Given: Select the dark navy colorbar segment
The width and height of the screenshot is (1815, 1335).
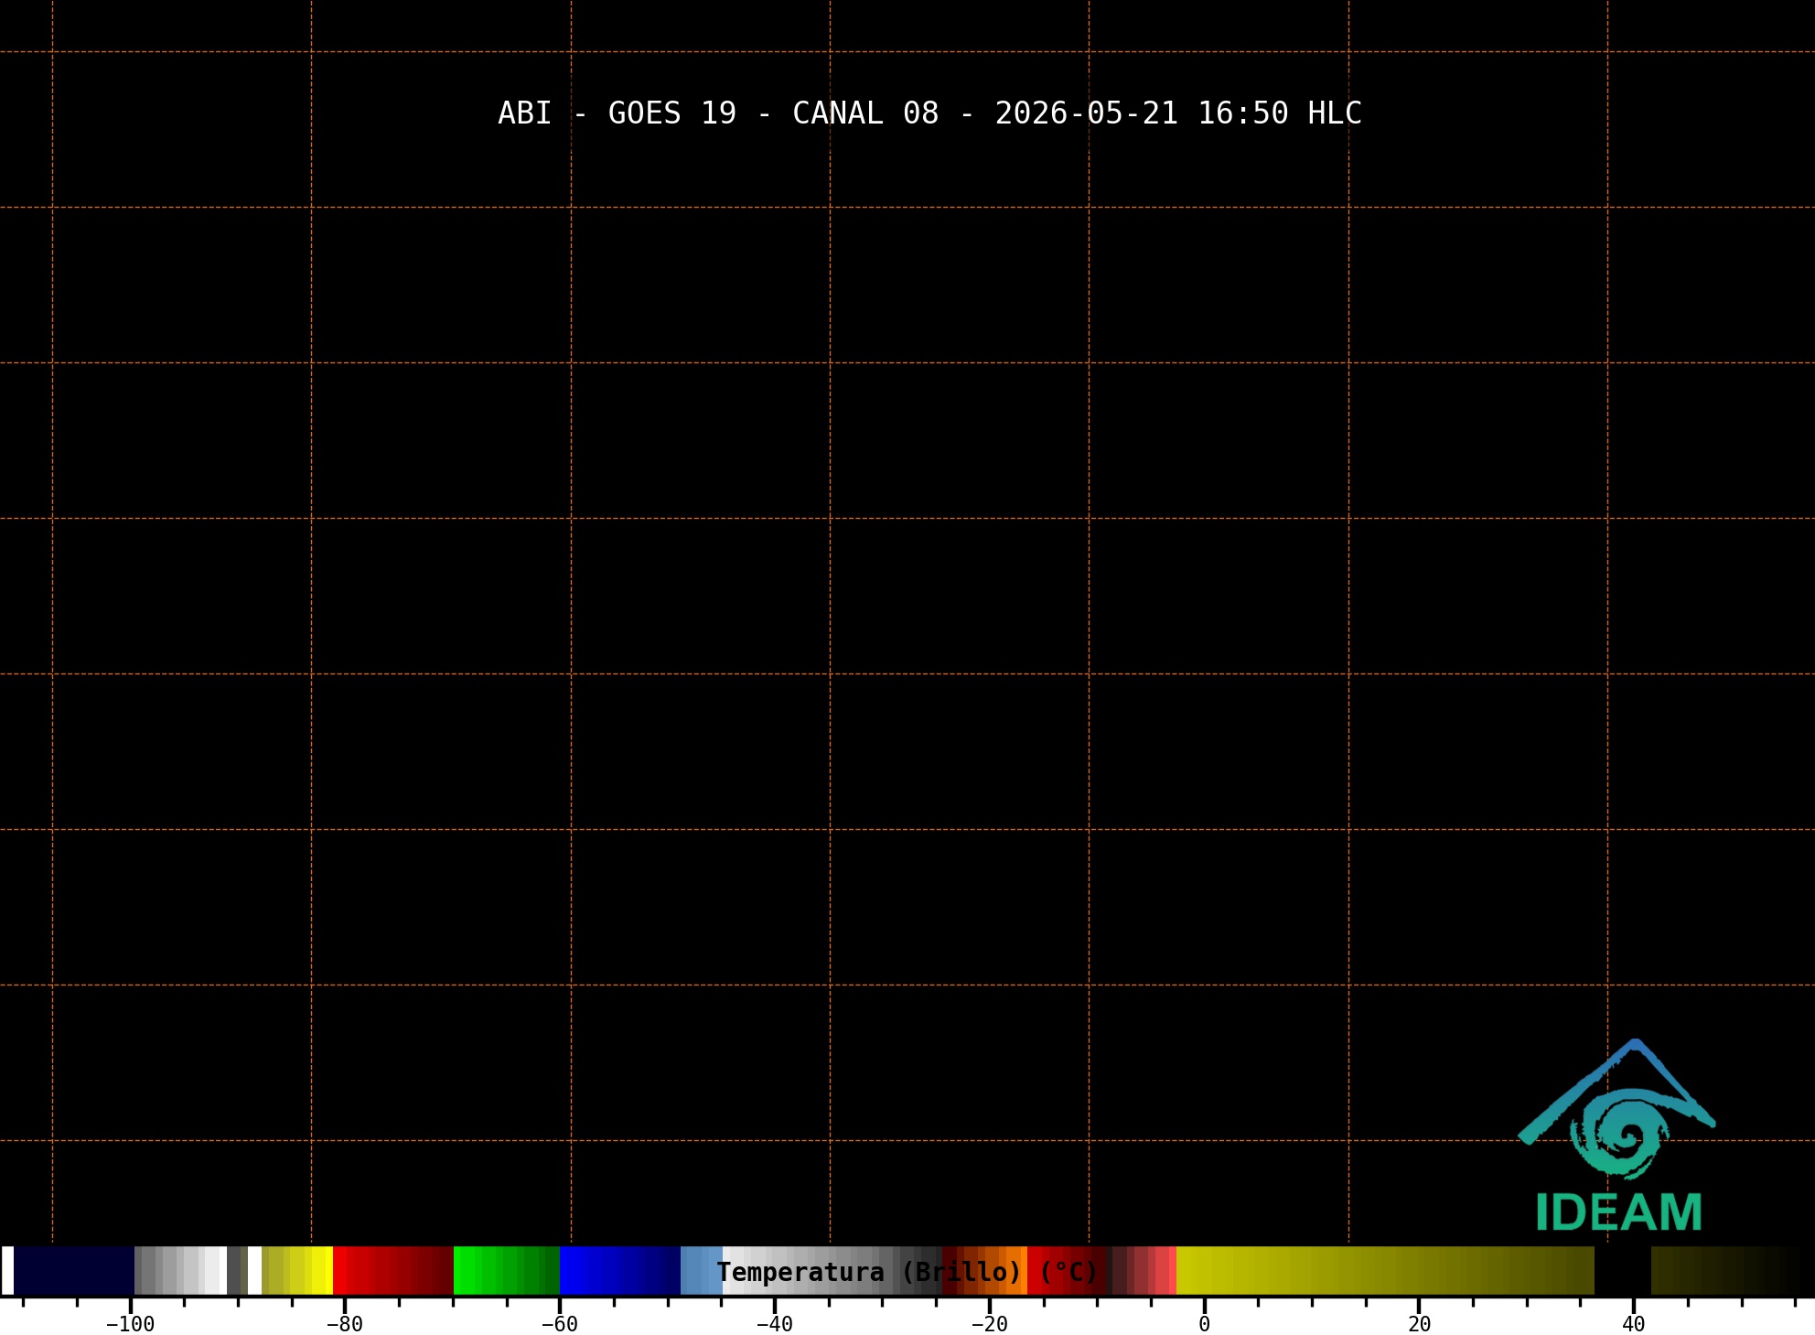Looking at the screenshot, I should [x=74, y=1270].
